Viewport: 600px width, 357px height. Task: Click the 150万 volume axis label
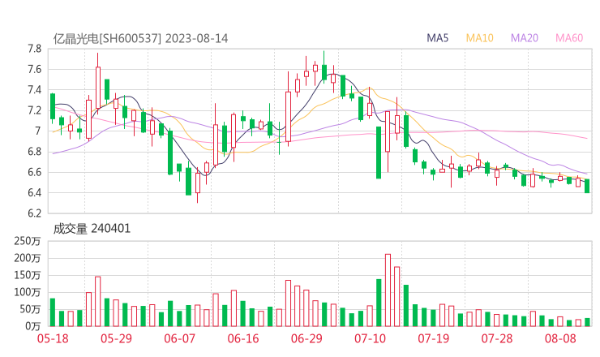coord(28,275)
